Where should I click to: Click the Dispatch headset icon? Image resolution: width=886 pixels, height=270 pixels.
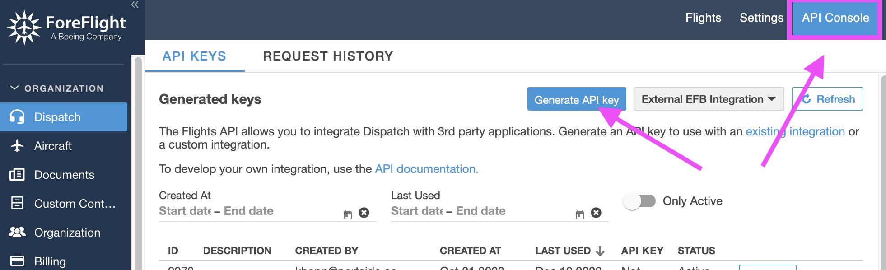tap(17, 117)
